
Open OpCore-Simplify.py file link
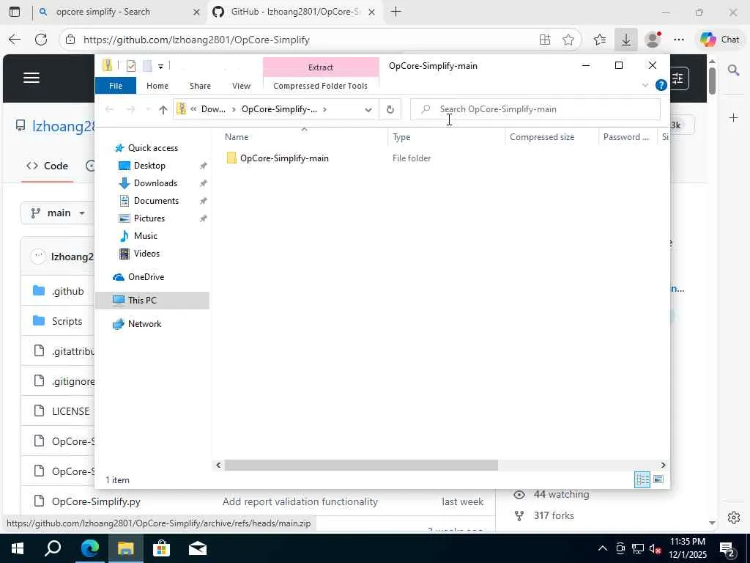pos(96,501)
